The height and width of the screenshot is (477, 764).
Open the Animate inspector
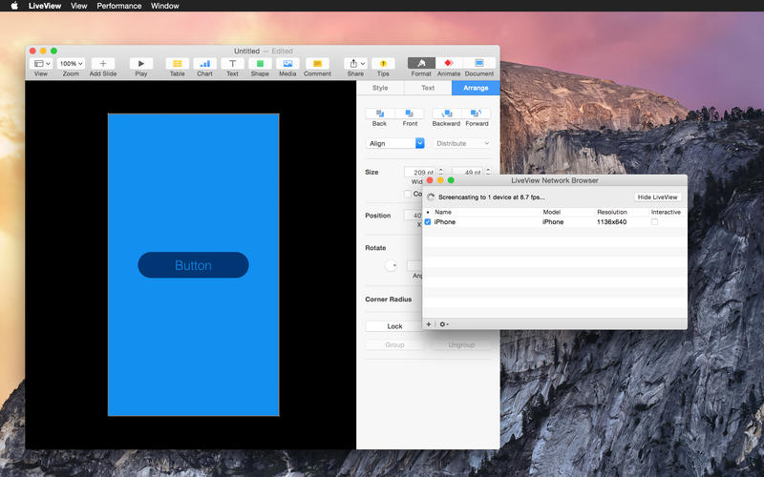[449, 63]
